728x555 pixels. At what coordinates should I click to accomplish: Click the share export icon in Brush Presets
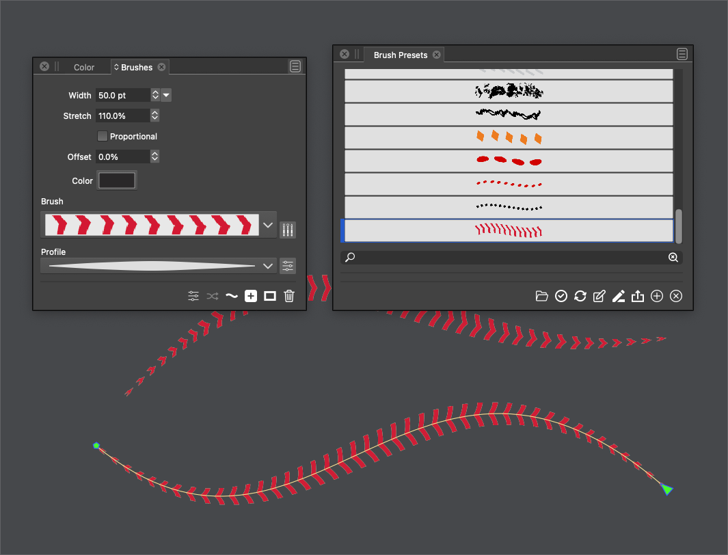[638, 296]
